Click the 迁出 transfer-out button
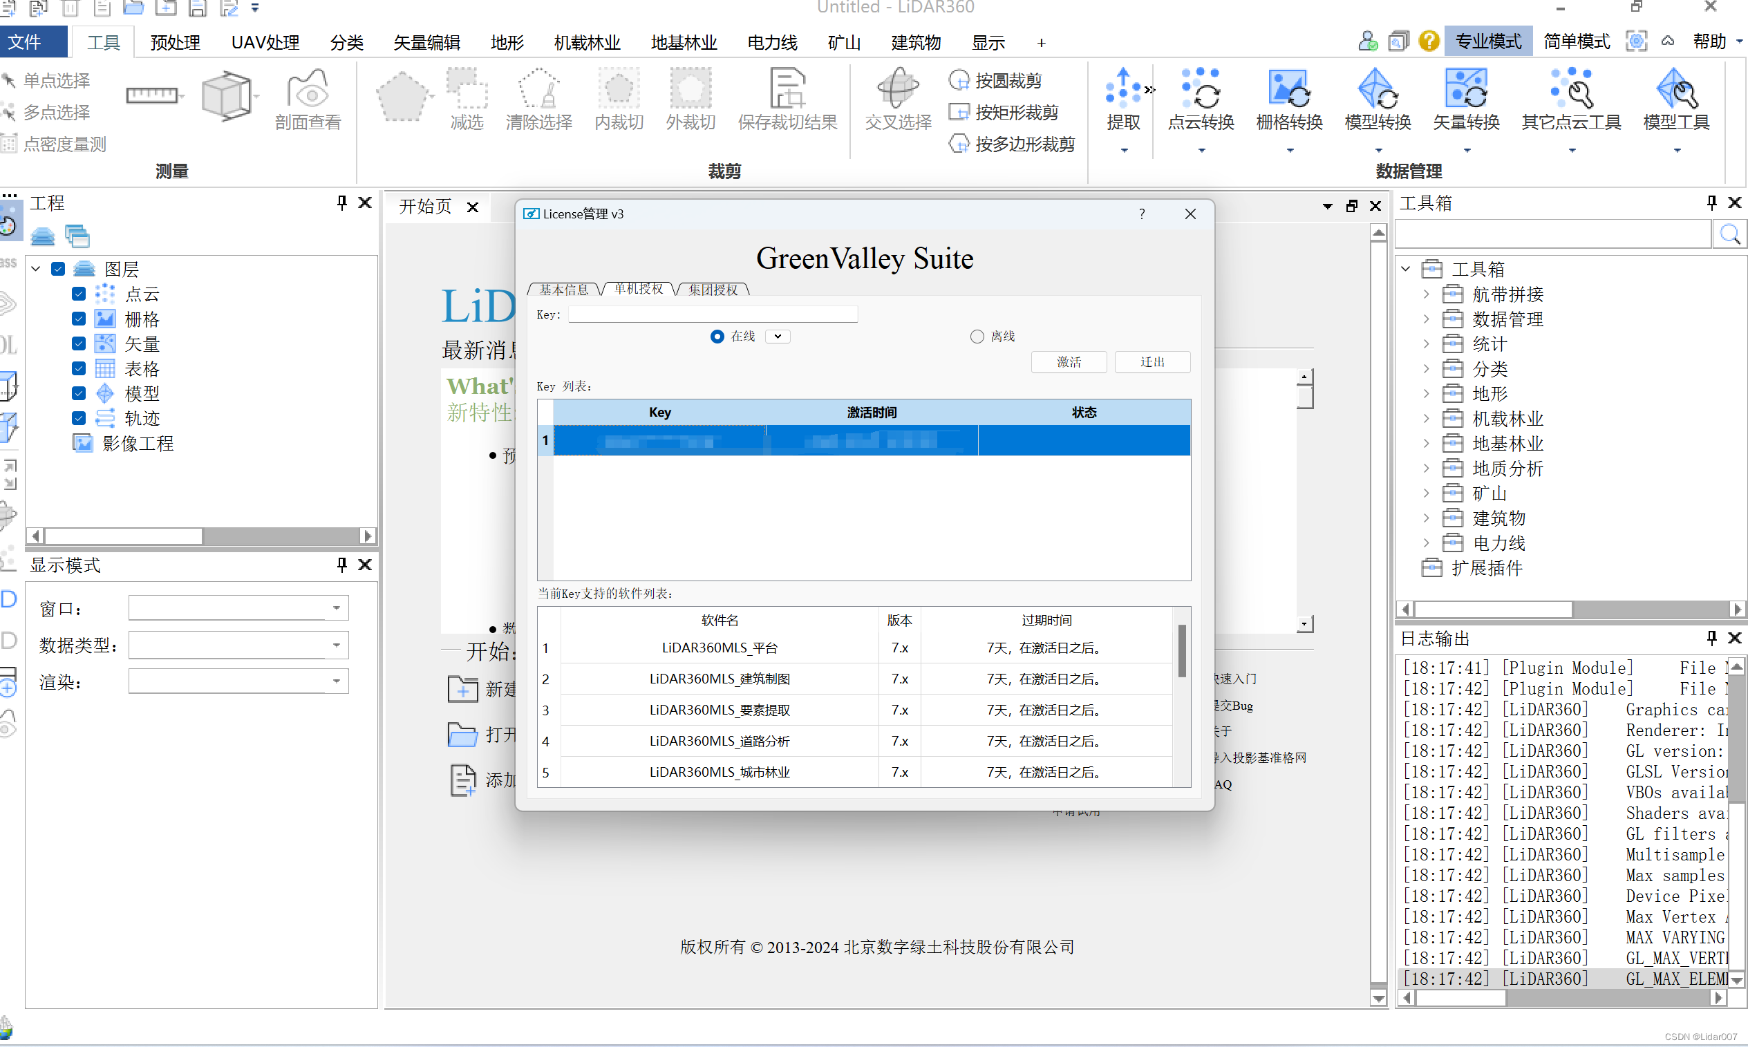1748x1047 pixels. [x=1152, y=362]
